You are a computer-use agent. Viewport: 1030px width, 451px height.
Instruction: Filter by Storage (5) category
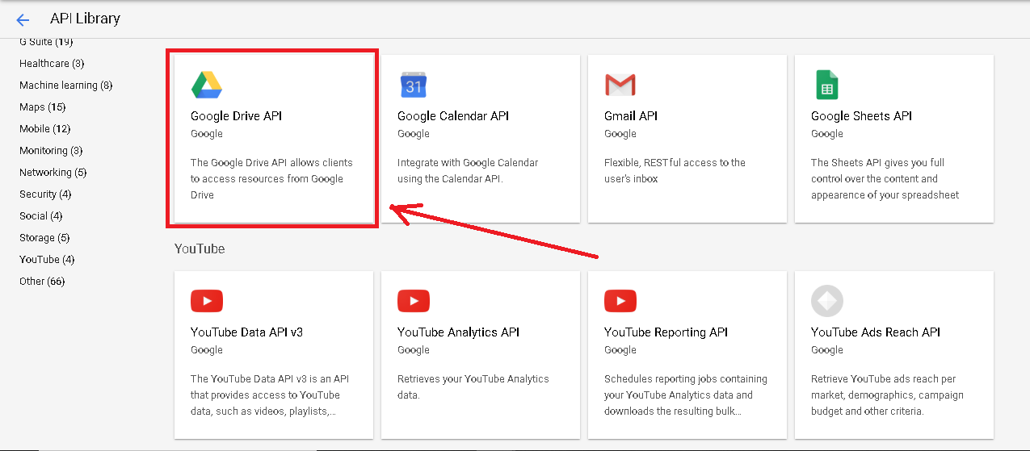pos(44,238)
